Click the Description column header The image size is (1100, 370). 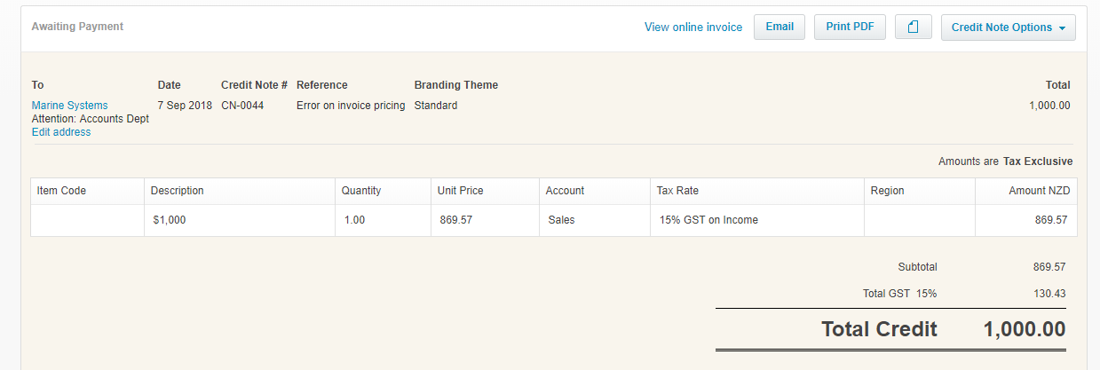tap(240, 191)
